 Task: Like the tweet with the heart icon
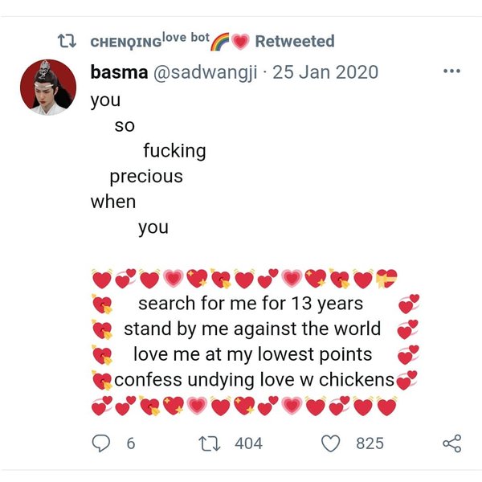tap(331, 443)
